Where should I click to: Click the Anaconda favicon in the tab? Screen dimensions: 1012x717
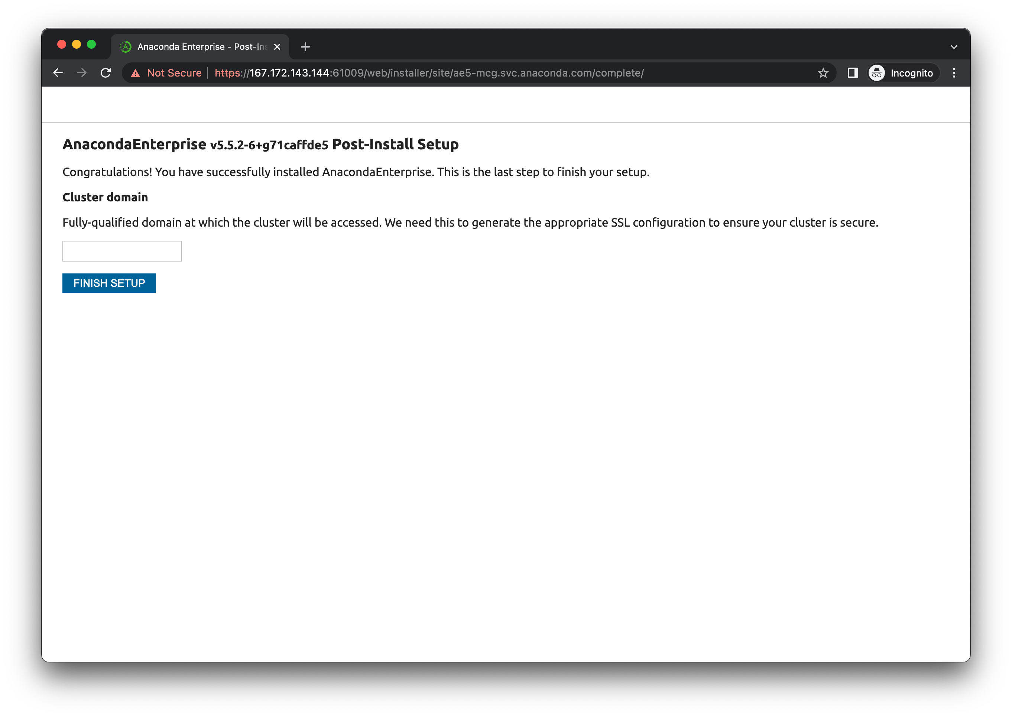[126, 47]
